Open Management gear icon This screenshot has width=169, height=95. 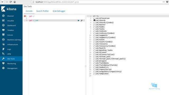3,68
